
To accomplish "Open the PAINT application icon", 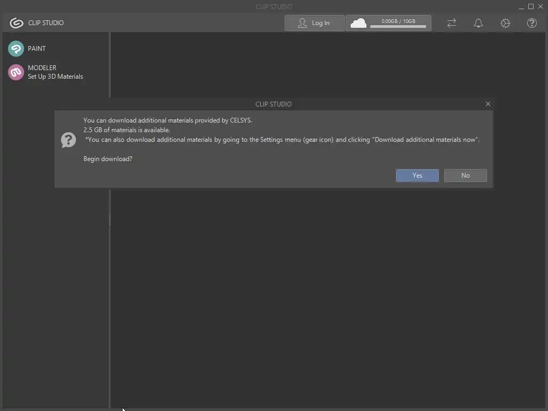I will [16, 49].
